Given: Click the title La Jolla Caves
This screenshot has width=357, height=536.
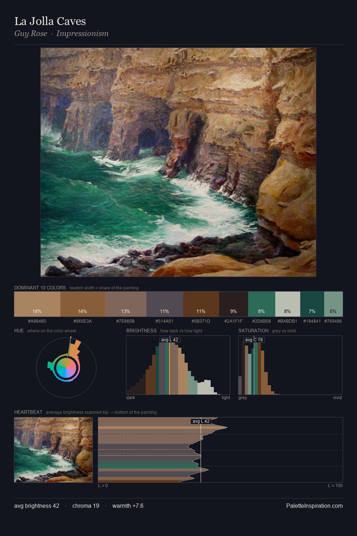Looking at the screenshot, I should [x=50, y=21].
